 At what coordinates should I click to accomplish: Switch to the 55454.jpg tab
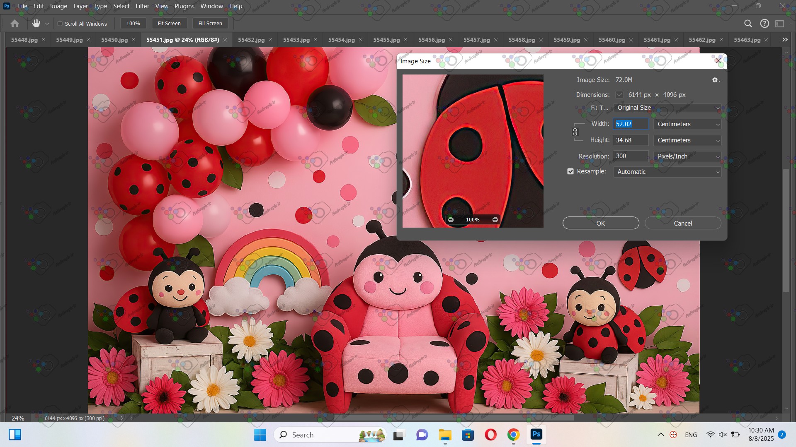coord(341,40)
